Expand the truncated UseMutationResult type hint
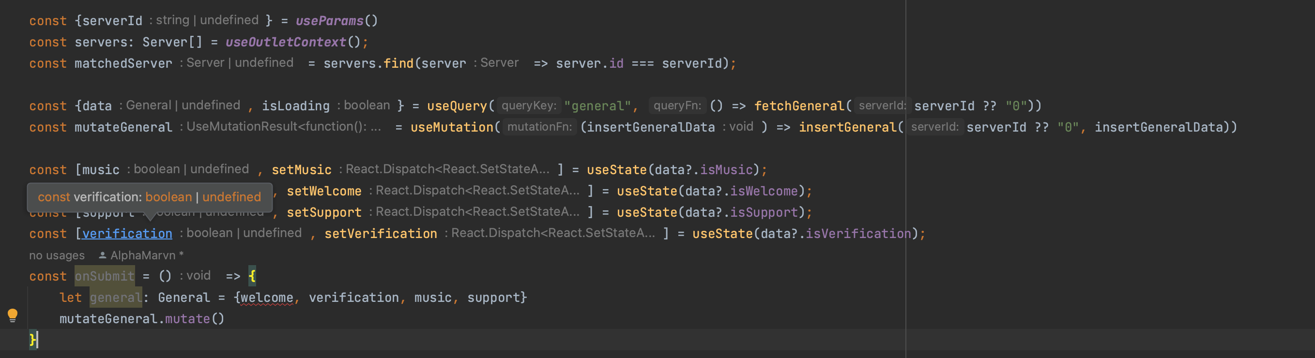 283,126
